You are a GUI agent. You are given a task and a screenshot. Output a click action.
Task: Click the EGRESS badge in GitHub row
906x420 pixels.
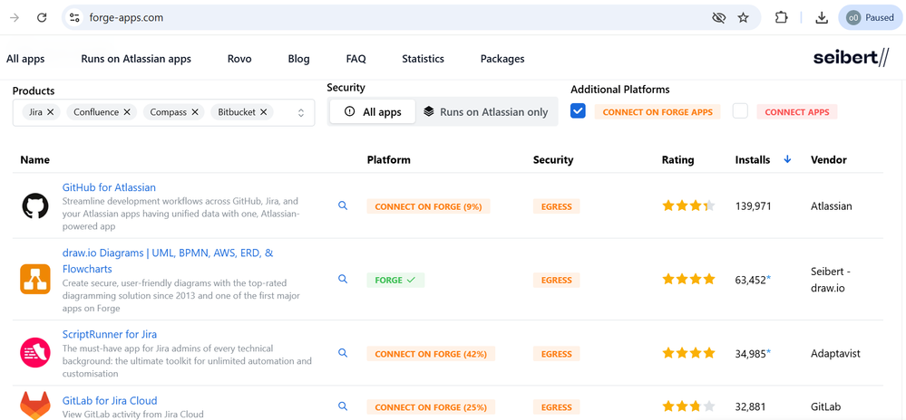557,206
